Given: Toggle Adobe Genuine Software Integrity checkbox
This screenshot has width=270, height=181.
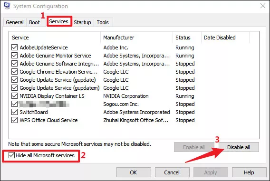Looking at the screenshot, I should pos(14,64).
